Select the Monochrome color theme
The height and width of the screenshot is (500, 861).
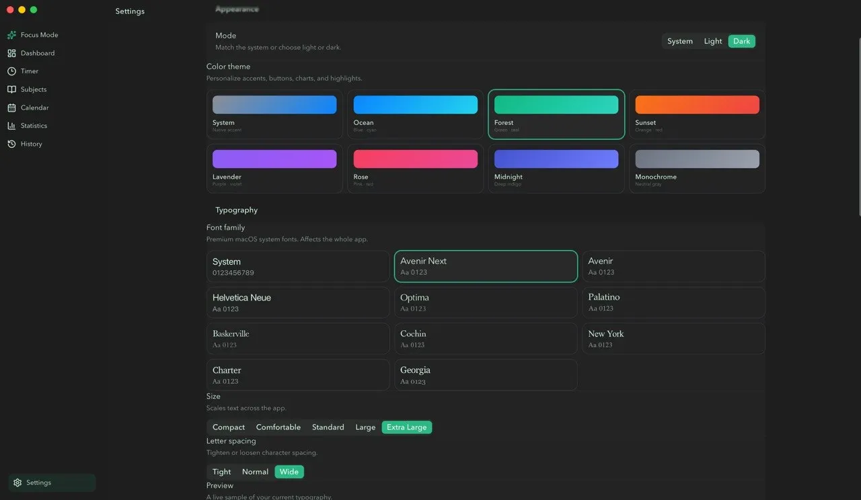(697, 169)
